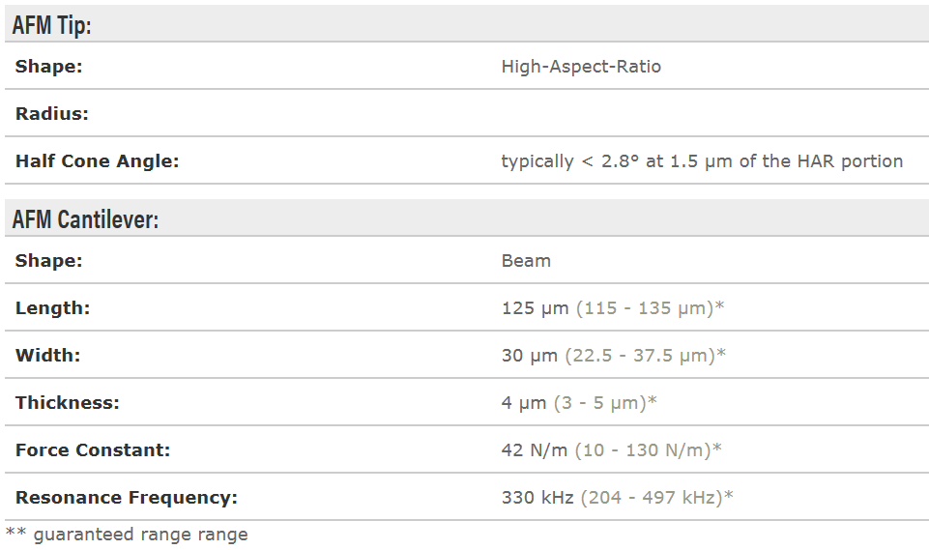Click the Force Constant label
The height and width of the screenshot is (550, 929).
click(x=93, y=450)
